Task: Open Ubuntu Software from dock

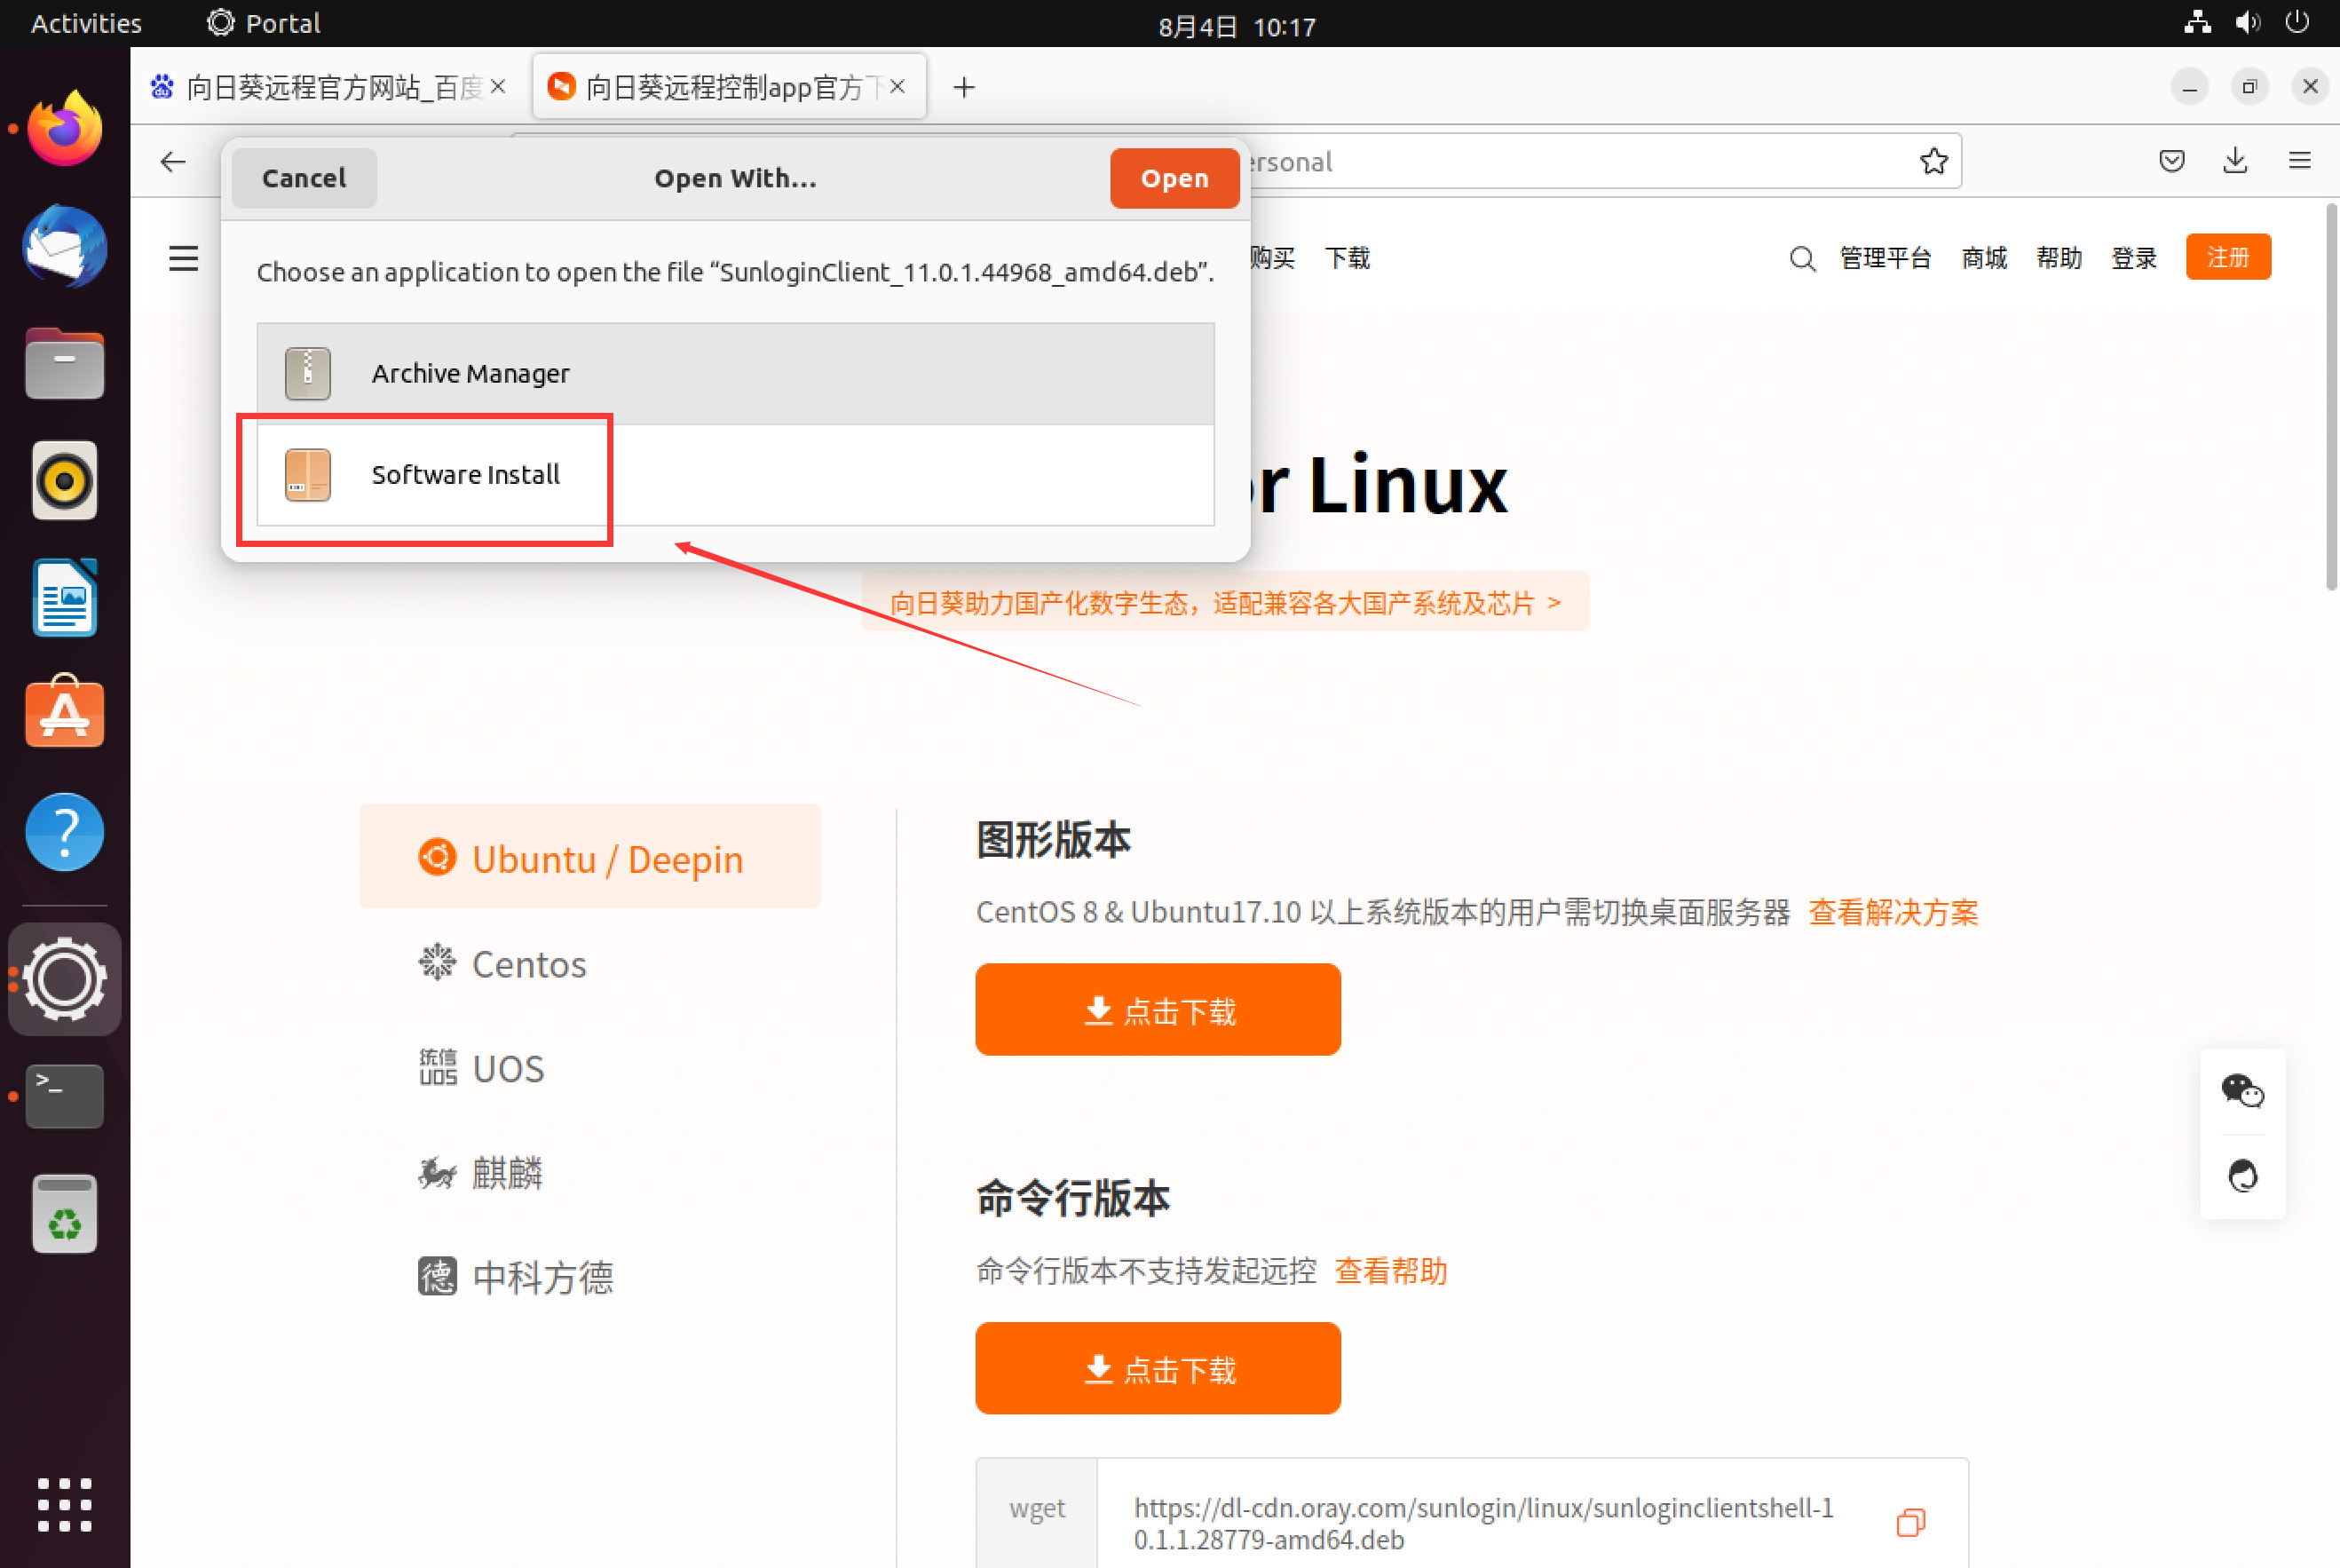Action: [x=64, y=713]
